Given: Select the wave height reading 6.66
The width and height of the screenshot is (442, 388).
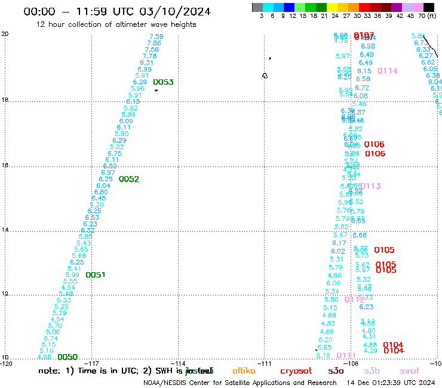Looking at the screenshot, I should [x=360, y=235].
